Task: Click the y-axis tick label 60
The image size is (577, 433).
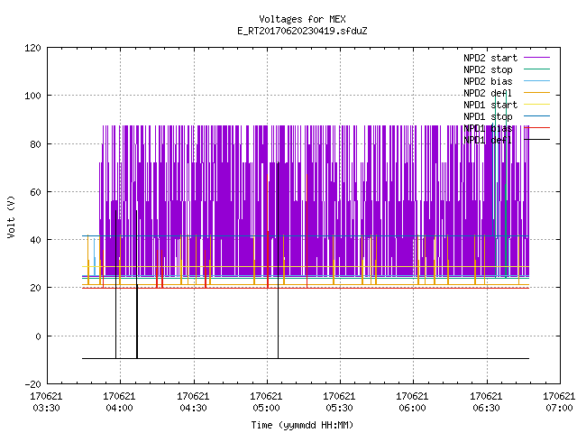Action: tap(35, 192)
